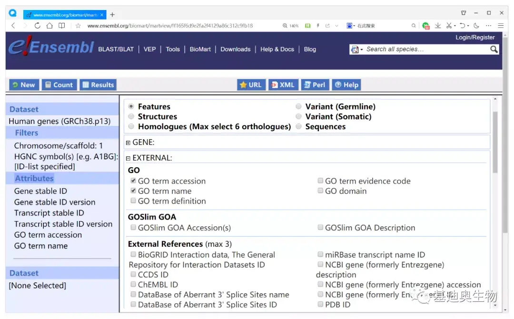The width and height of the screenshot is (514, 319).
Task: Collapse the EXTERNAL section
Action: coord(128,158)
